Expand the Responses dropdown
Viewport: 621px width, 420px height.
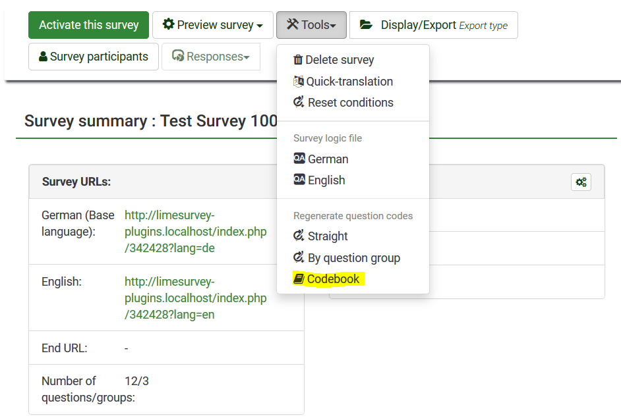[x=210, y=57]
